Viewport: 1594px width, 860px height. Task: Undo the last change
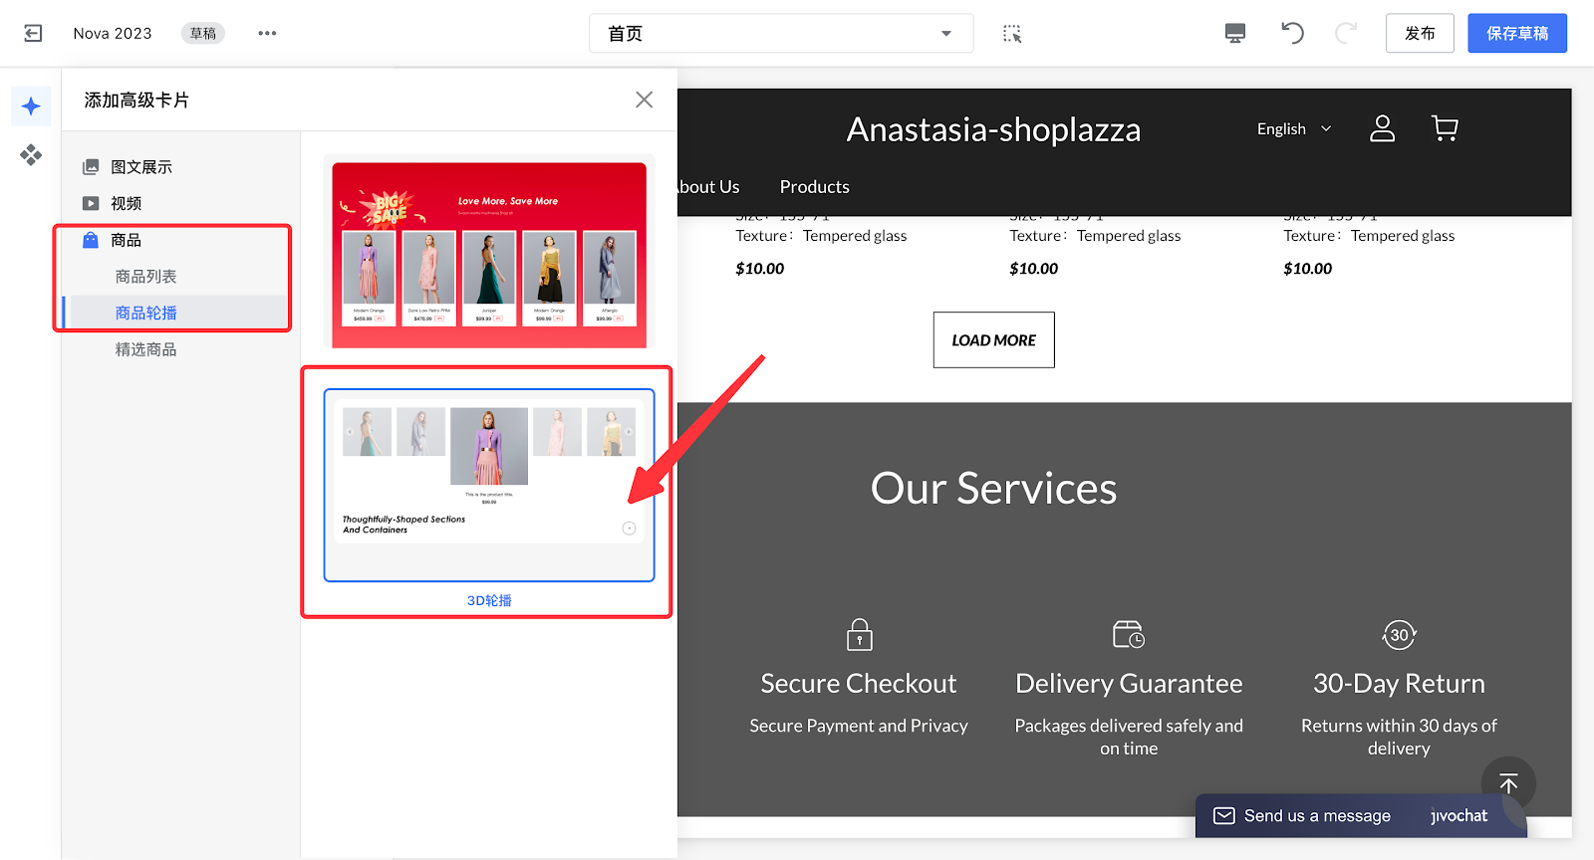pyautogui.click(x=1292, y=33)
